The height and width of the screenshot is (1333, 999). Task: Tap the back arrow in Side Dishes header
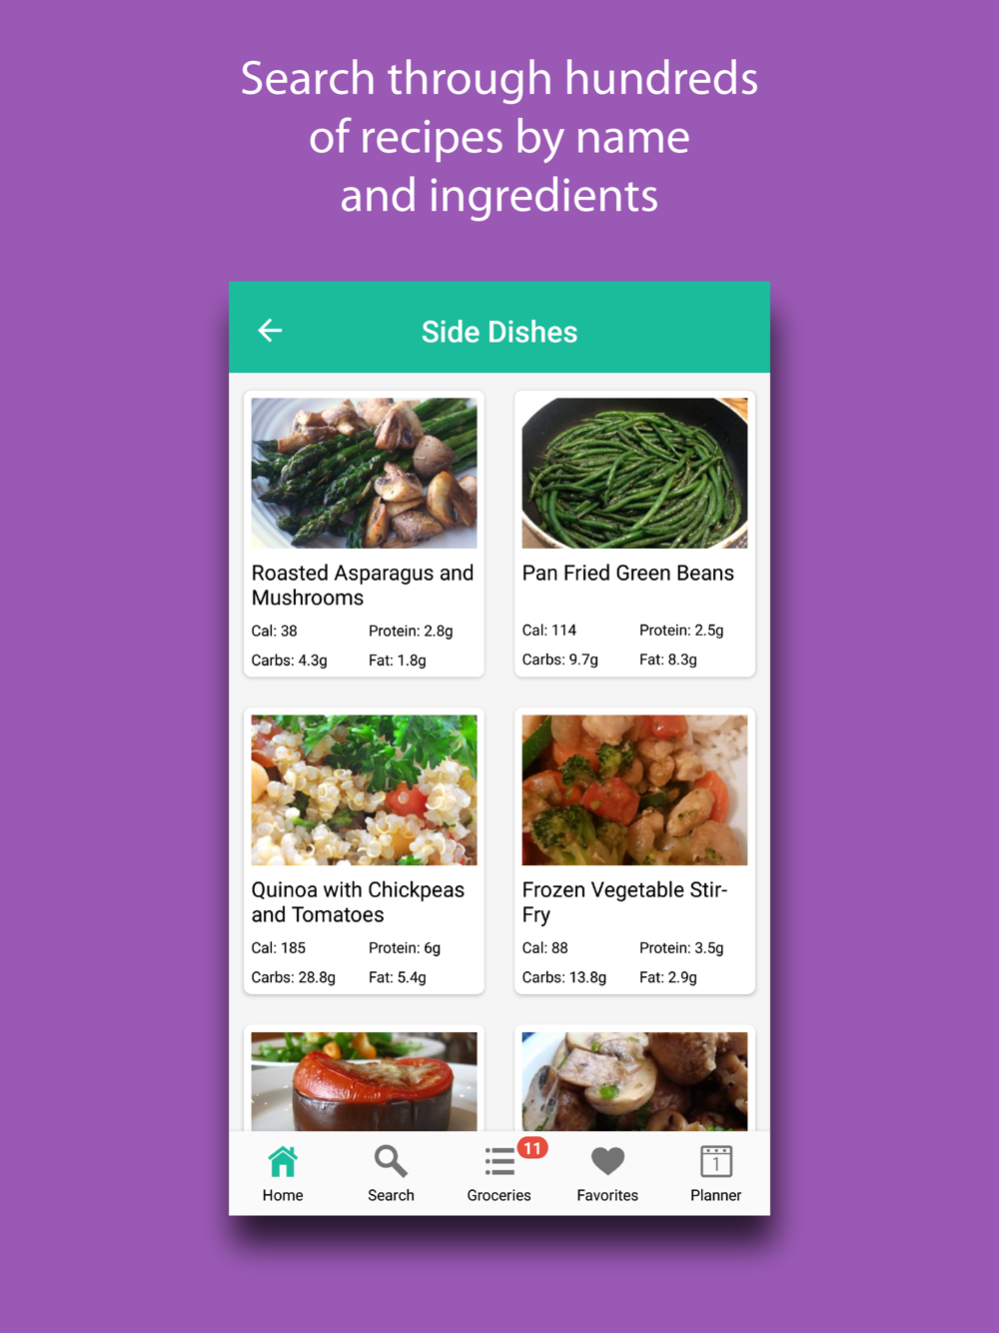[270, 331]
